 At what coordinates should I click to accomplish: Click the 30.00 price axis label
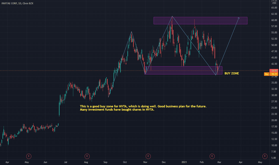274,95
